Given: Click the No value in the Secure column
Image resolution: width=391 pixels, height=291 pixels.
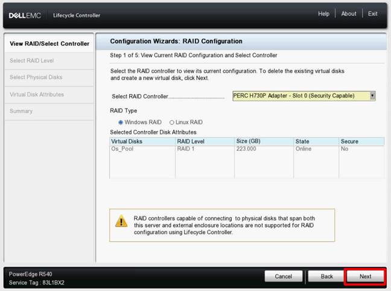Looking at the screenshot, I should tap(345, 149).
